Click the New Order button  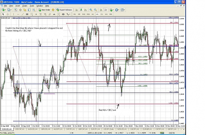click(x=44, y=10)
